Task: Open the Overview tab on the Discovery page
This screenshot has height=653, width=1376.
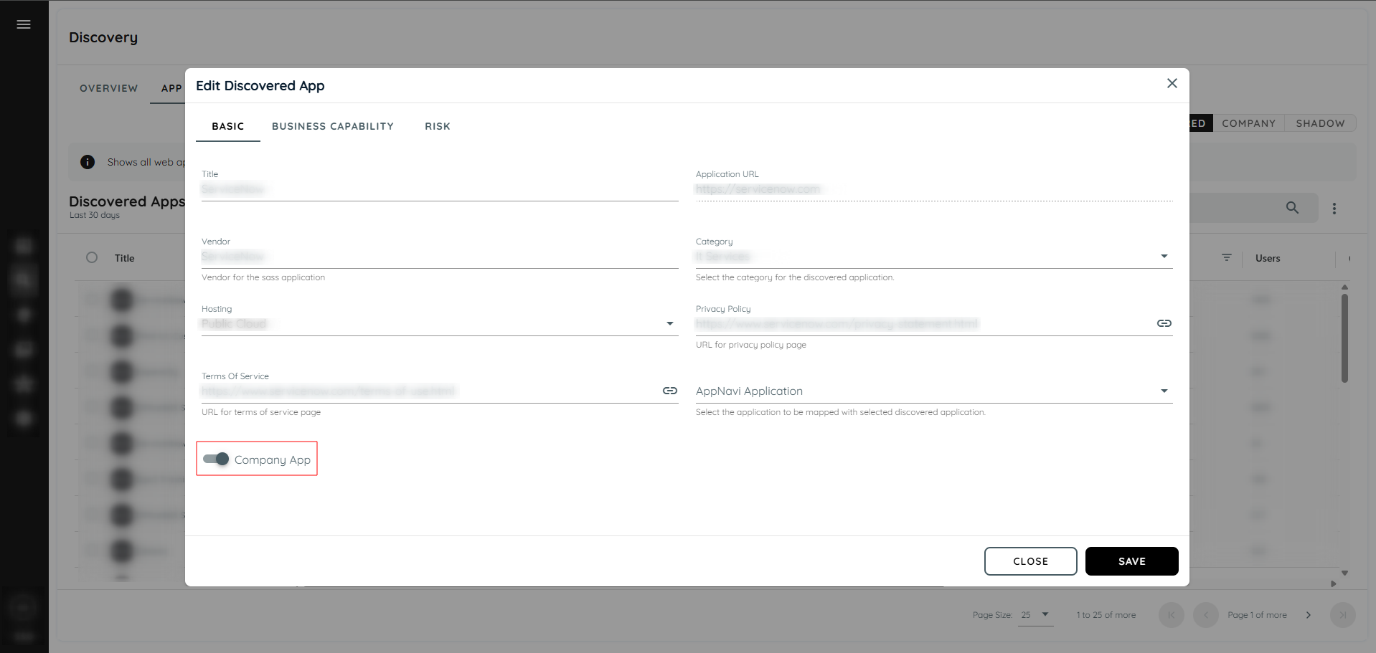Action: click(108, 88)
